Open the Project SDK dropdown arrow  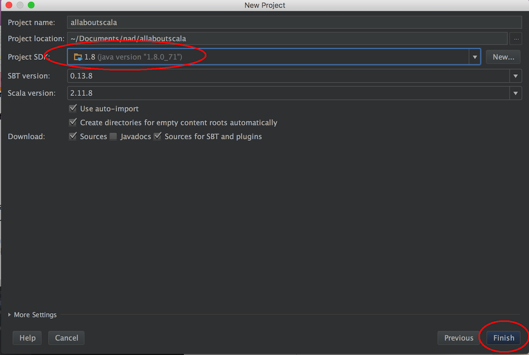point(475,57)
